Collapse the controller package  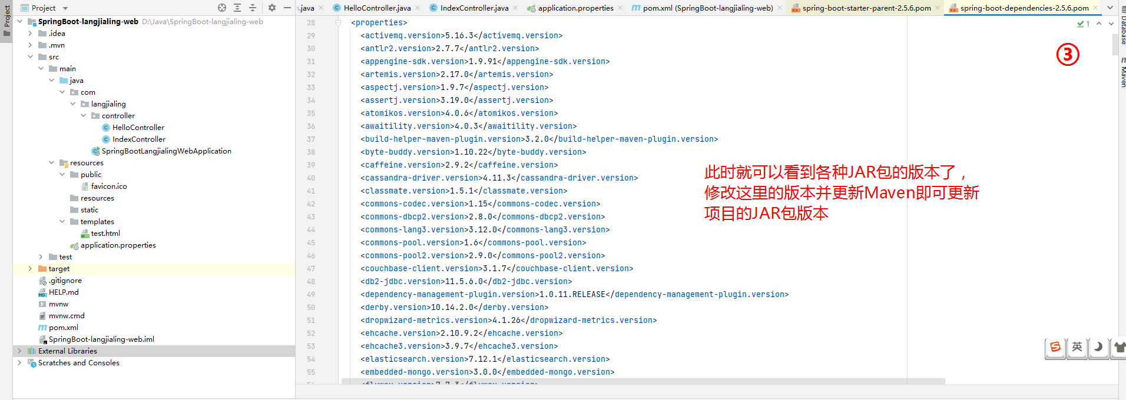pyautogui.click(x=83, y=116)
